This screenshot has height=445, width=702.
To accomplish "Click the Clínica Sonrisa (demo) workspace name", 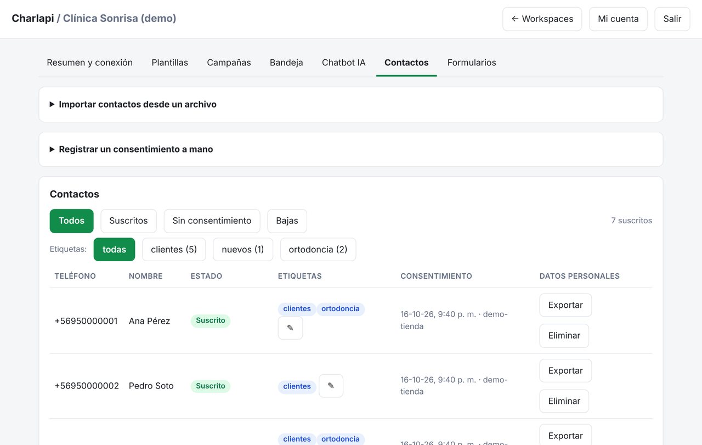I will click(120, 19).
